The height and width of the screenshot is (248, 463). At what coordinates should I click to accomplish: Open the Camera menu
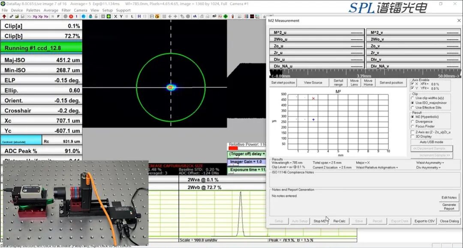80,10
